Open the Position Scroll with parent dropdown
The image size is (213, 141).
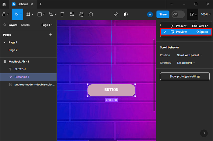190,55
